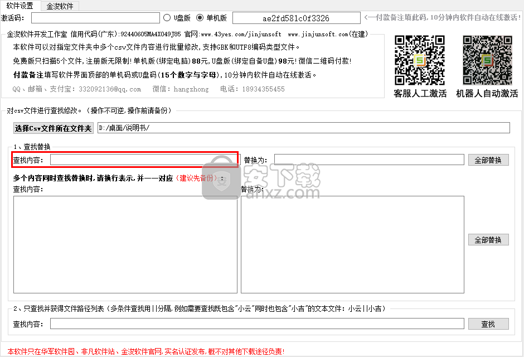Click the 客服人工激活 QR code
Screen dimensions: 524x357
[419, 60]
